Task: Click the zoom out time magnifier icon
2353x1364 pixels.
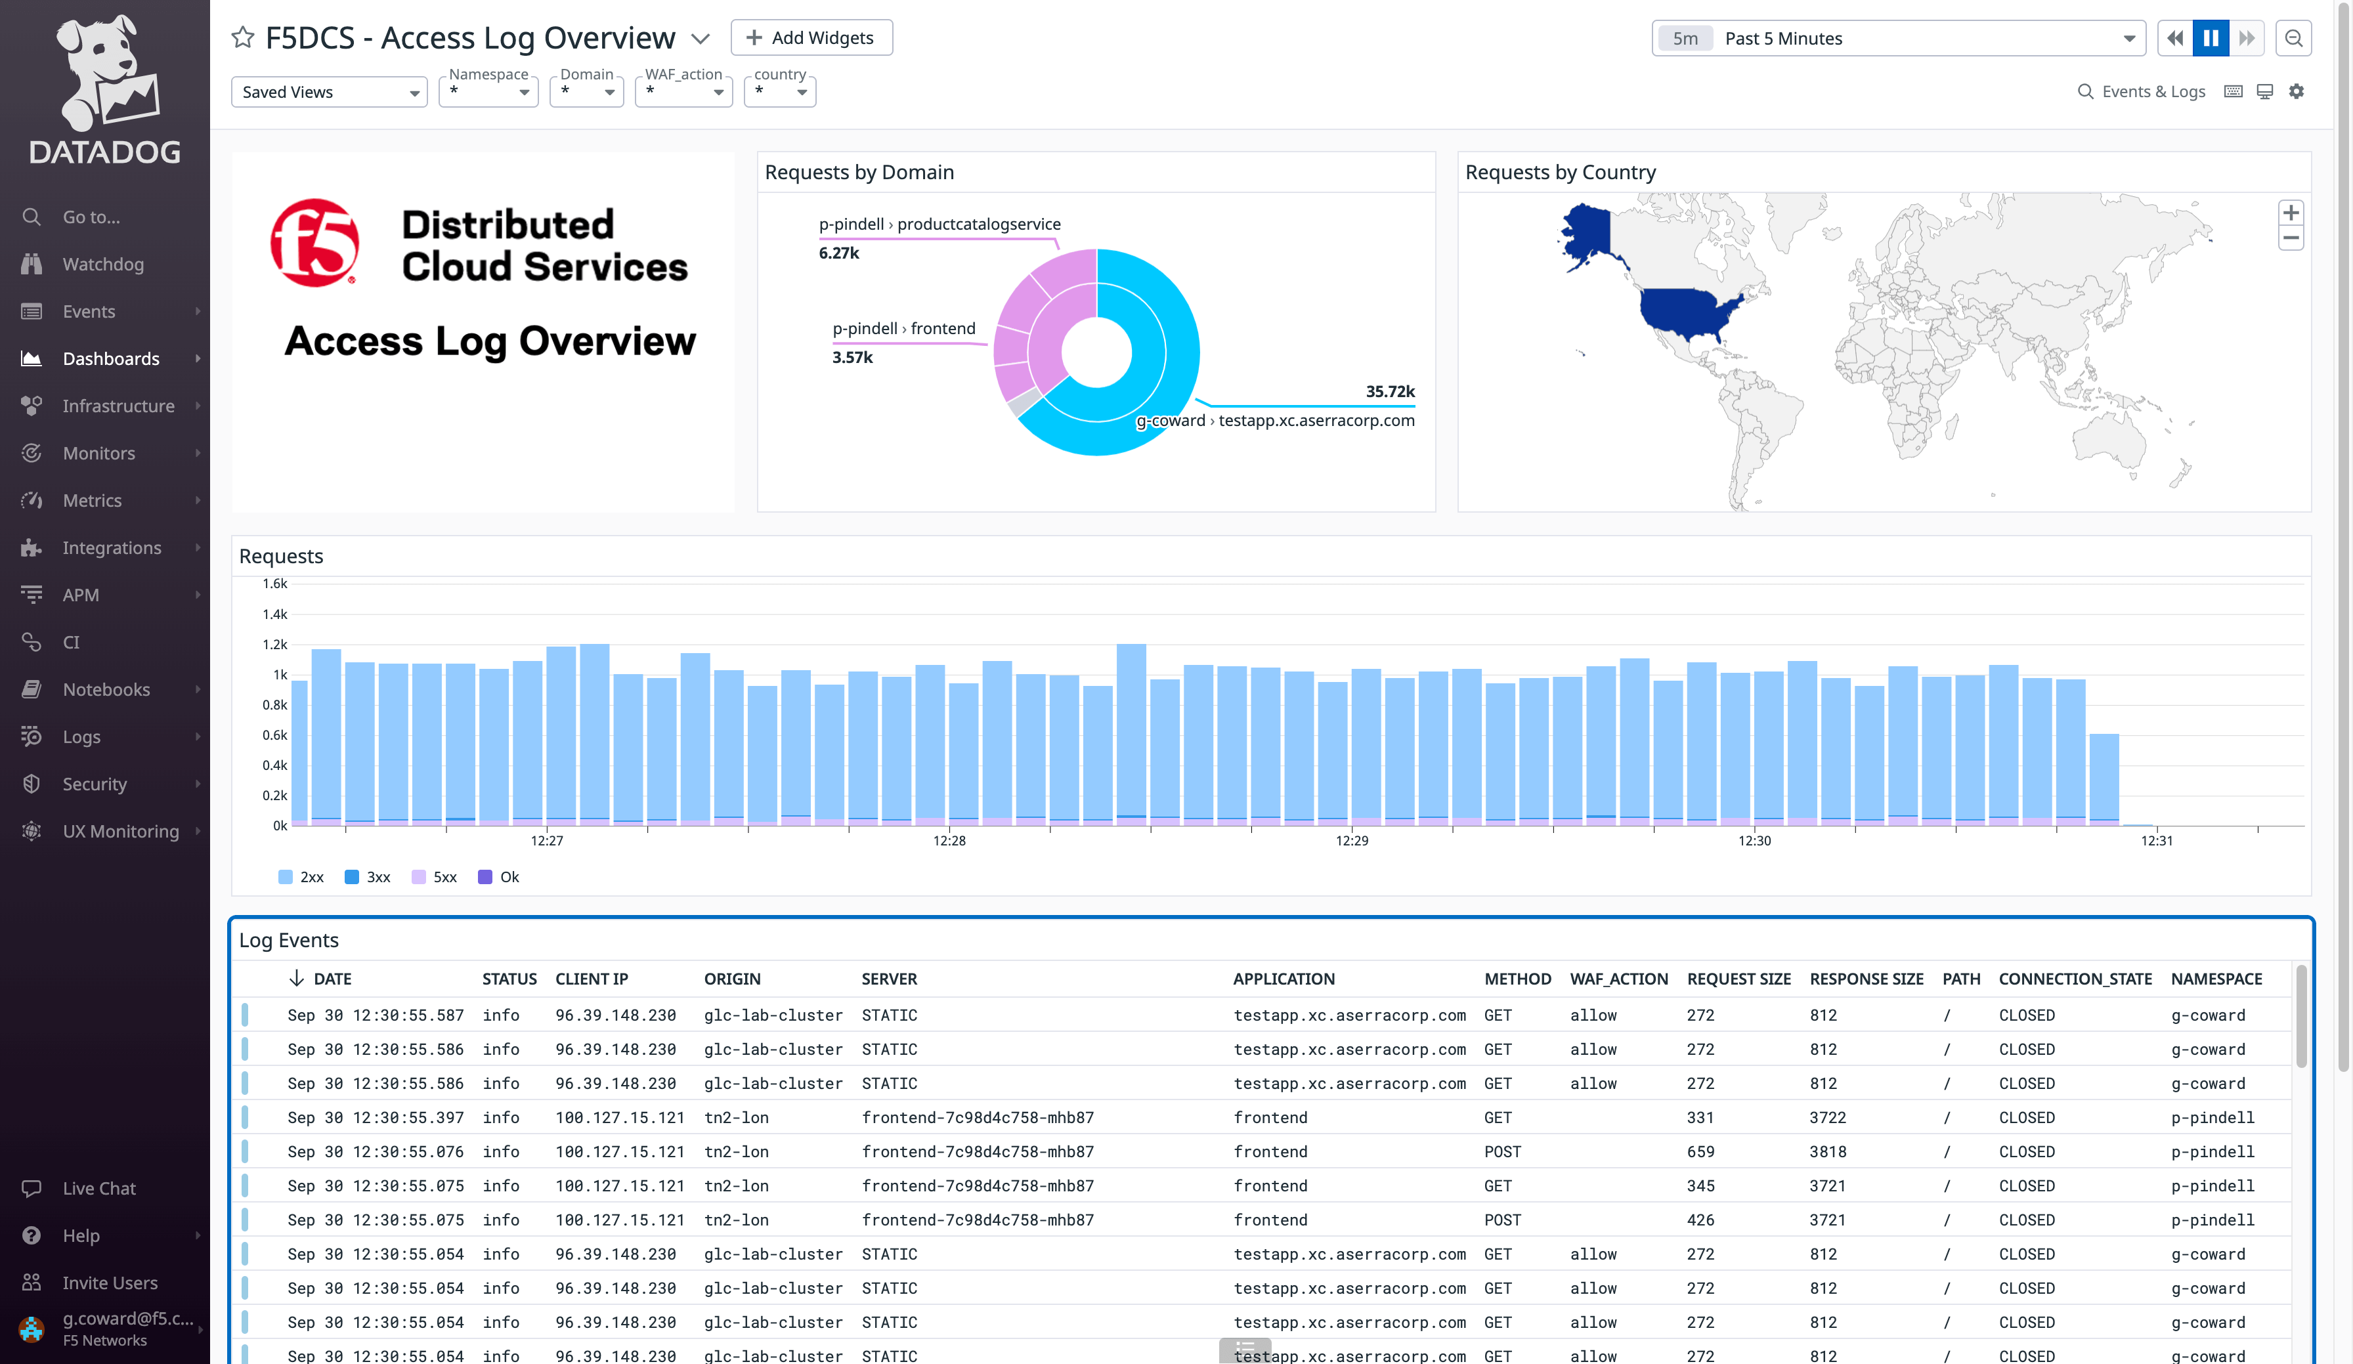Action: (2293, 38)
